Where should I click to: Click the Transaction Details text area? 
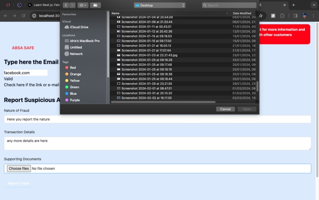158,144
